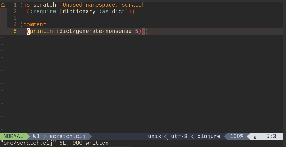This screenshot has height=147, width=286.
Task: Click the :require keyword on line 2
Action: coord(43,12)
